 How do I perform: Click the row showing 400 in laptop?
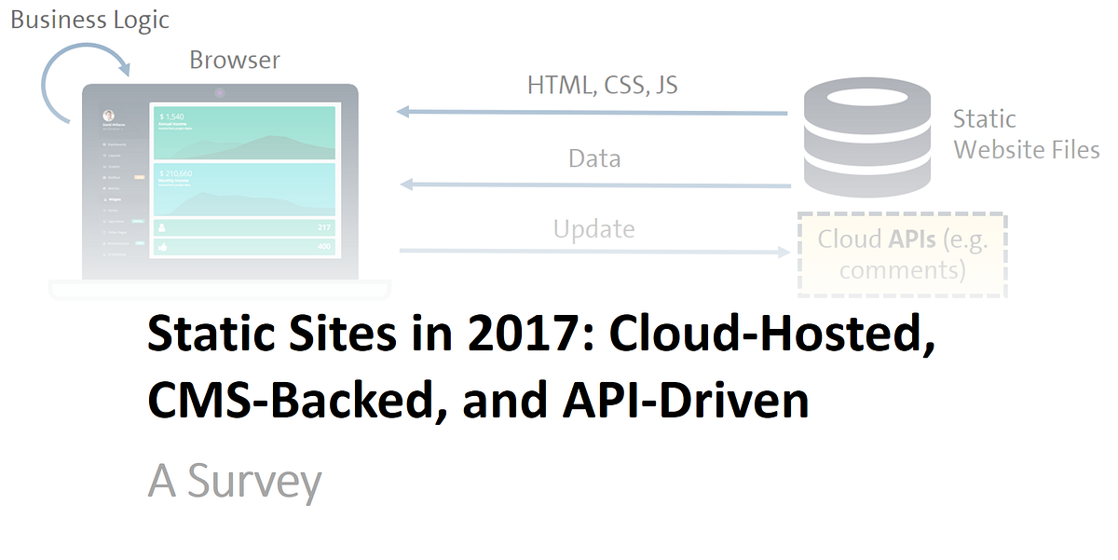click(x=244, y=247)
